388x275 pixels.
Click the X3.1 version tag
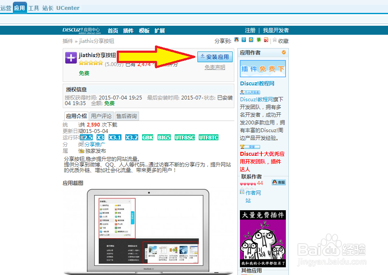[x=115, y=137]
